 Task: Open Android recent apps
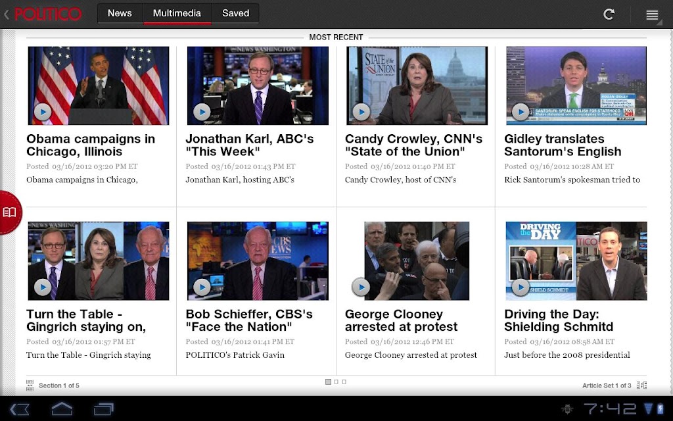pos(103,409)
